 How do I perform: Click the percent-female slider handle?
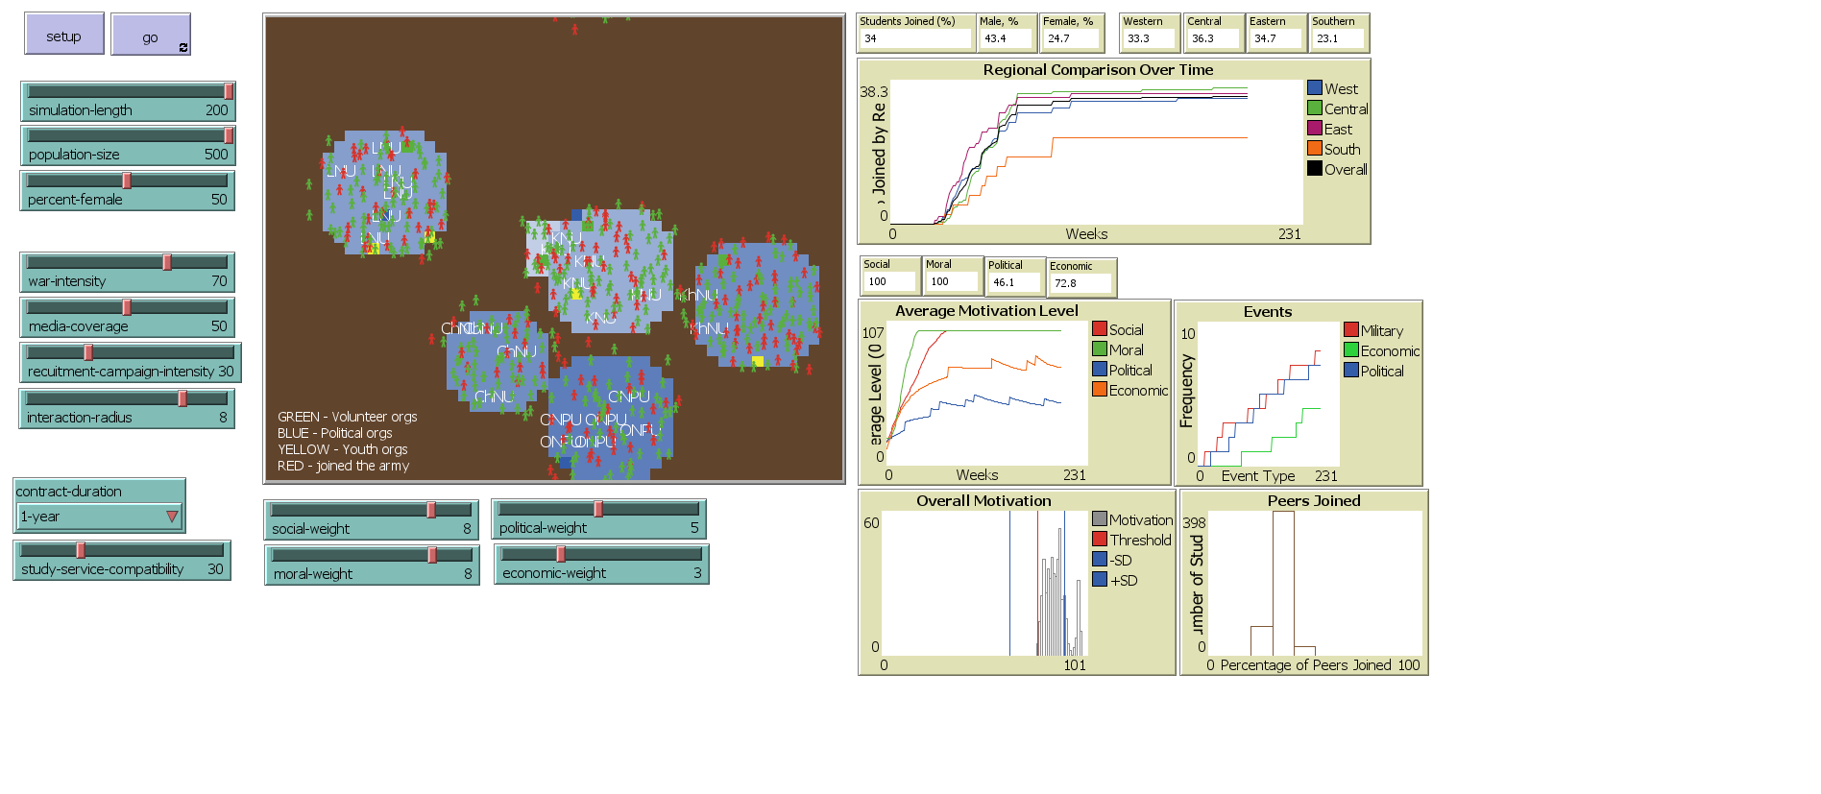pos(127,180)
